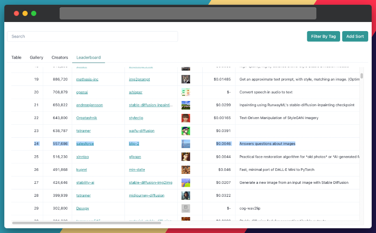Click the Filter By Tag button
The height and width of the screenshot is (233, 376).
coord(323,36)
